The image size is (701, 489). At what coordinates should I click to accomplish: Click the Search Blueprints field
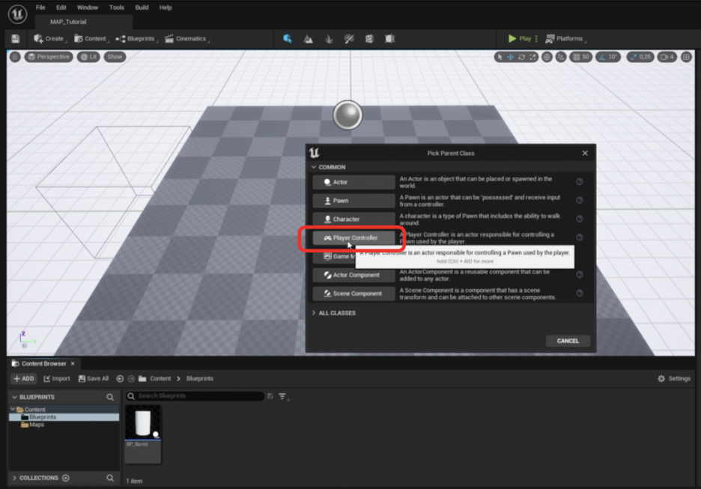195,396
